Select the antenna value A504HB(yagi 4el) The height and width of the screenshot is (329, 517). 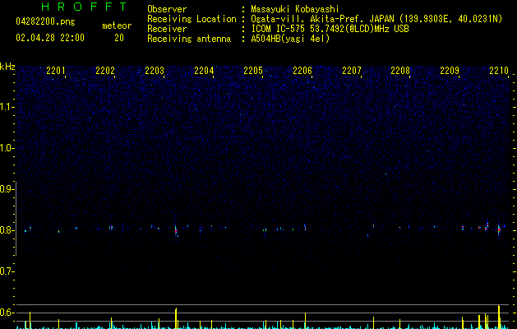290,39
